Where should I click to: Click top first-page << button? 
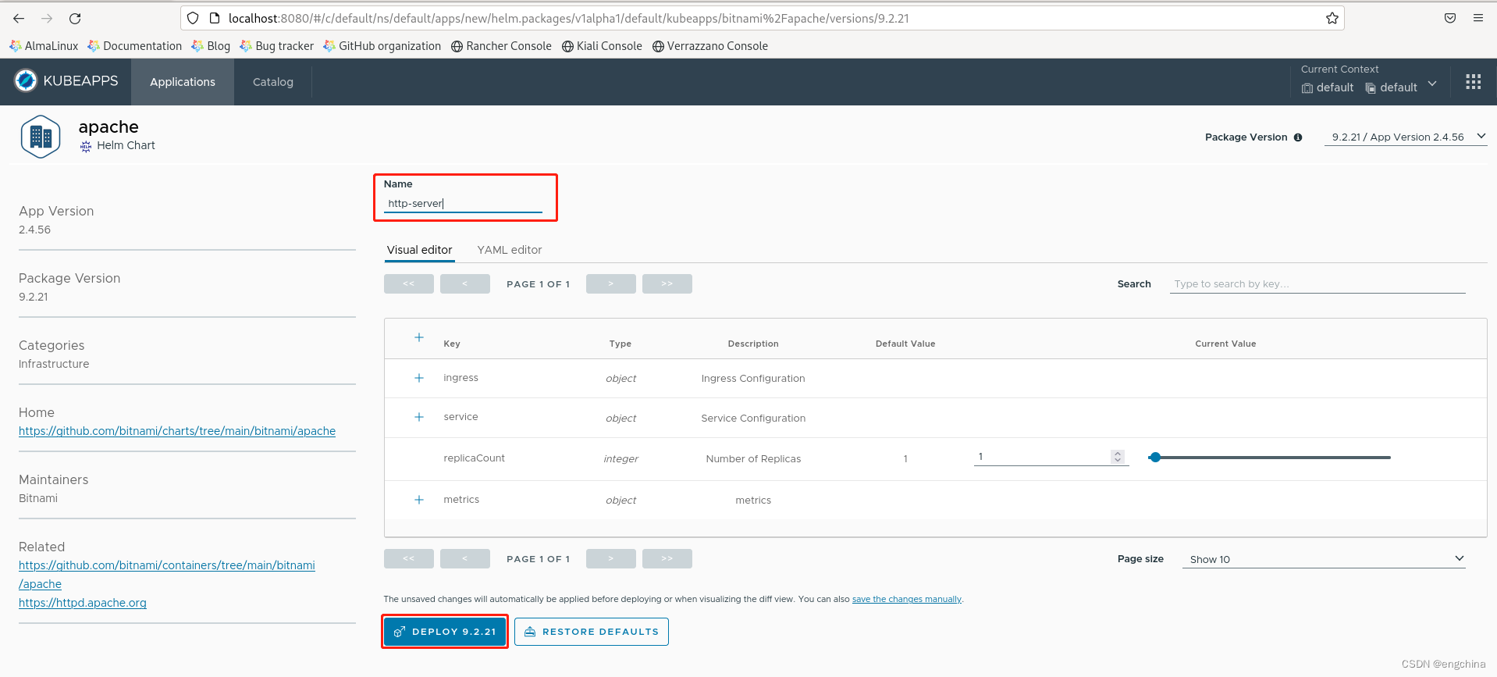click(x=409, y=284)
